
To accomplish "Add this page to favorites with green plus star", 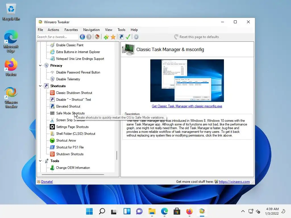I will click(106, 37).
